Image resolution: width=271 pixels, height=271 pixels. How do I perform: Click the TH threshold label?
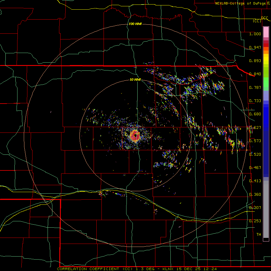[259, 235]
